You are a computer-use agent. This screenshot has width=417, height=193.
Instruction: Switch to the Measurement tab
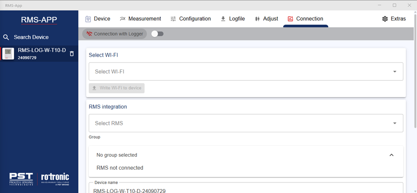[140, 19]
